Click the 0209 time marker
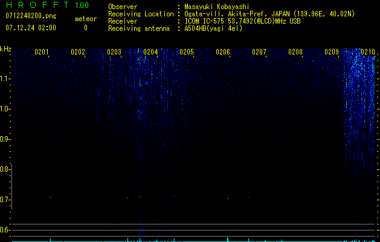The image size is (380, 242). (x=332, y=52)
